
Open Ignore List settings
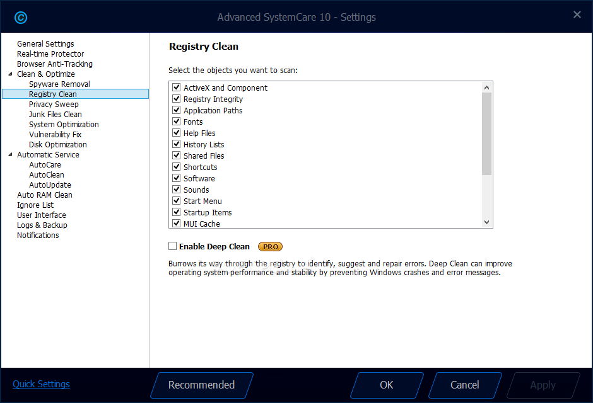[35, 205]
